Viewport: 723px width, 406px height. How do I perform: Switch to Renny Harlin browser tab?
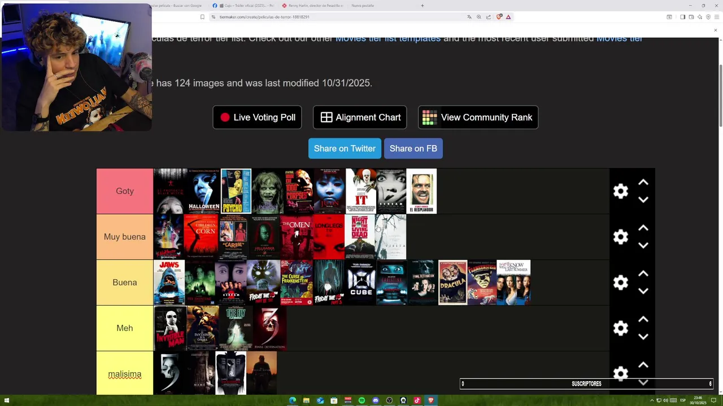(x=313, y=6)
